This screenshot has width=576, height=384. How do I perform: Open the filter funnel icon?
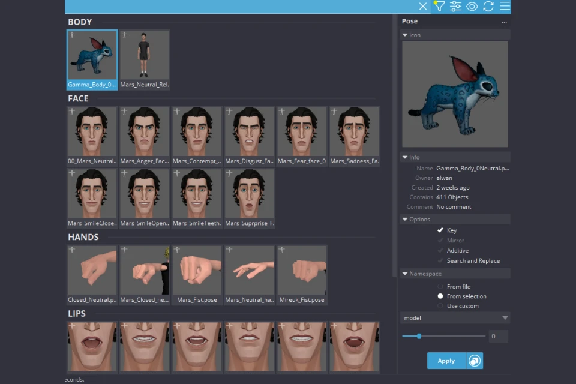click(x=439, y=7)
